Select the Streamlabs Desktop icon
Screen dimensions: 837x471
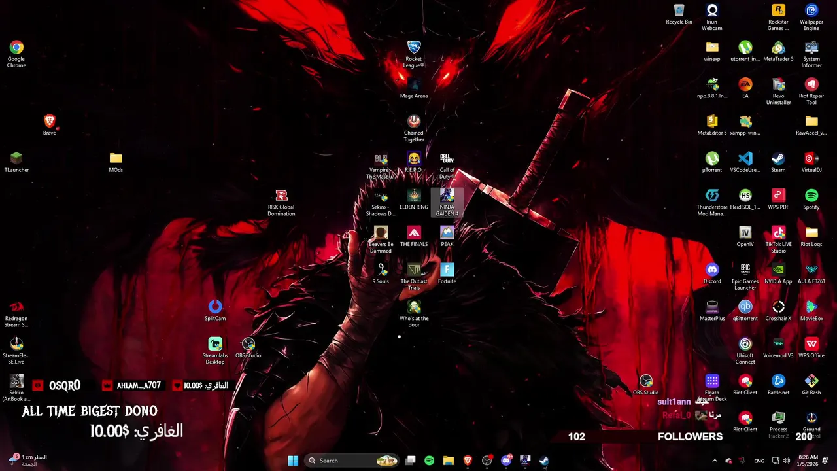click(215, 351)
